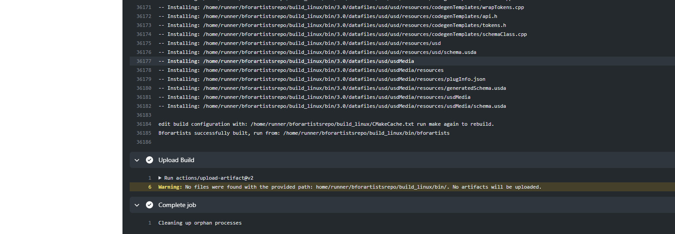This screenshot has width=675, height=234.
Task: Select line number 36177 link
Action: click(144, 61)
